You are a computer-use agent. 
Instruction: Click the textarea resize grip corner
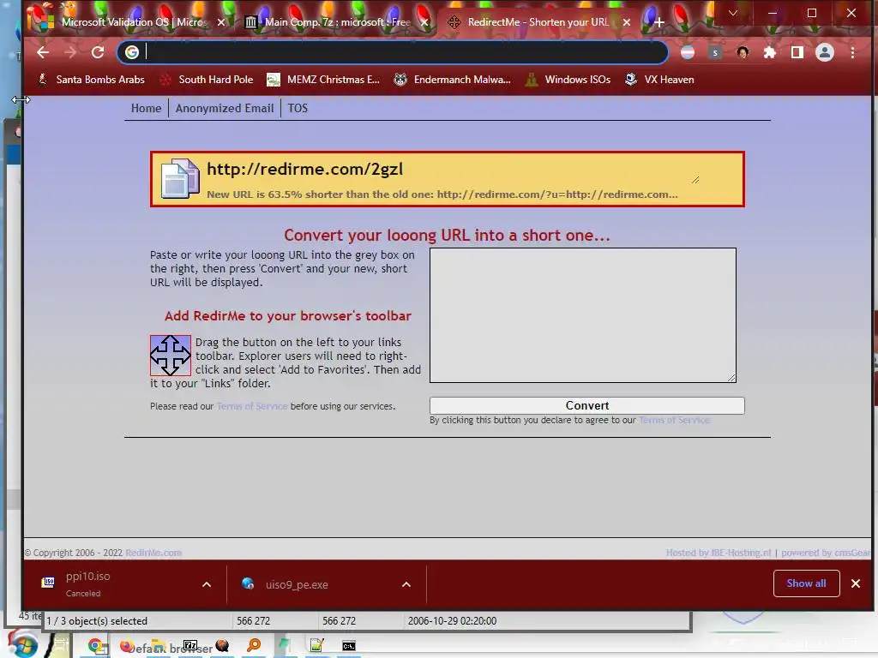(x=731, y=378)
